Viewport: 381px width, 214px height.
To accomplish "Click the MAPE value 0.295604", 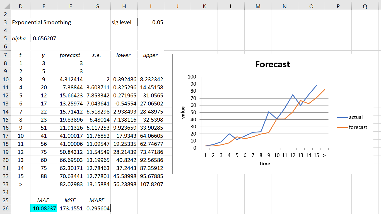I will (x=97, y=208).
